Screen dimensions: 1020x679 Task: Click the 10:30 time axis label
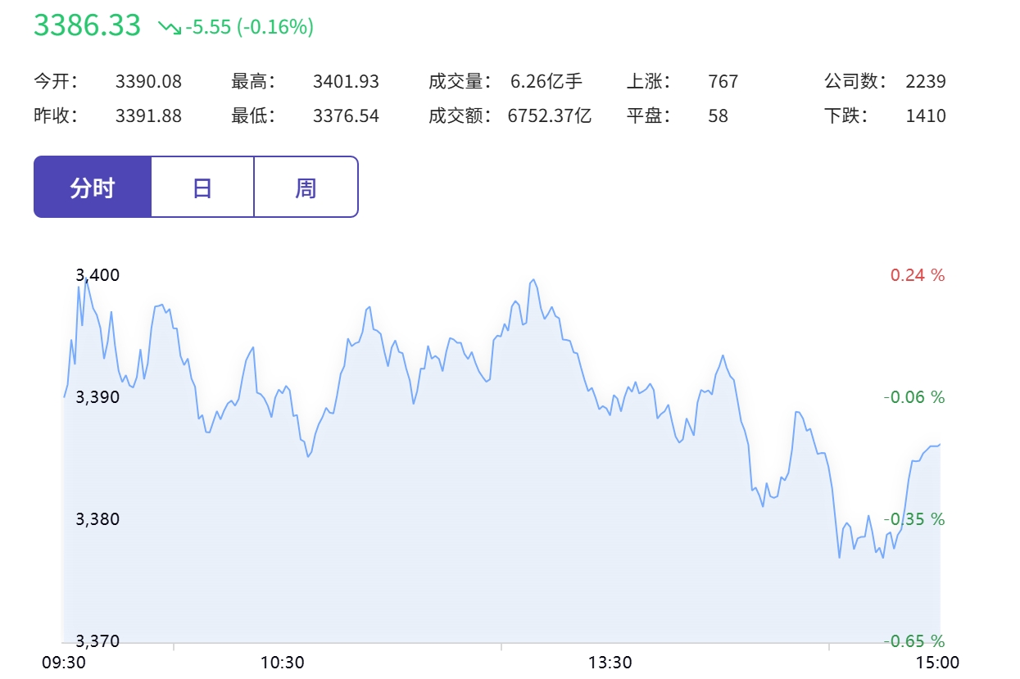283,662
